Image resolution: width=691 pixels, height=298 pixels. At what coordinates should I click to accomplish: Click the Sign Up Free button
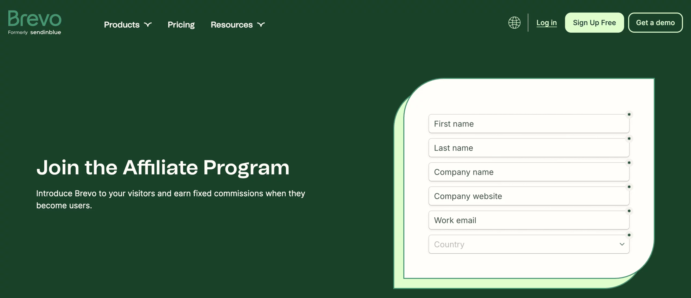pos(594,22)
